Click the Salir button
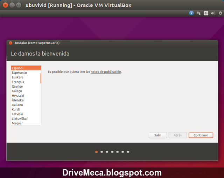This screenshot has width=224, height=178. [158, 135]
